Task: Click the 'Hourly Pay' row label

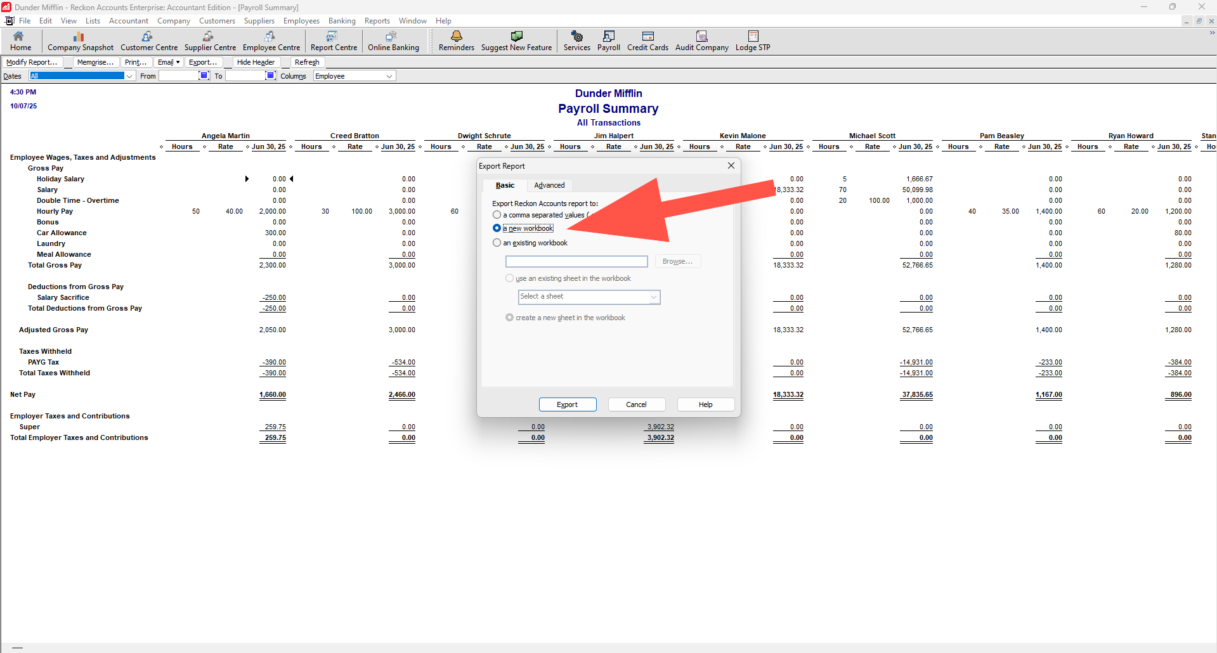Action: click(x=55, y=211)
